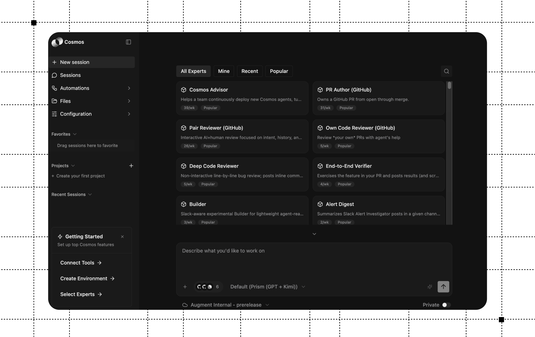
Task: Click the Popular badge on PR Author
Action: point(346,108)
